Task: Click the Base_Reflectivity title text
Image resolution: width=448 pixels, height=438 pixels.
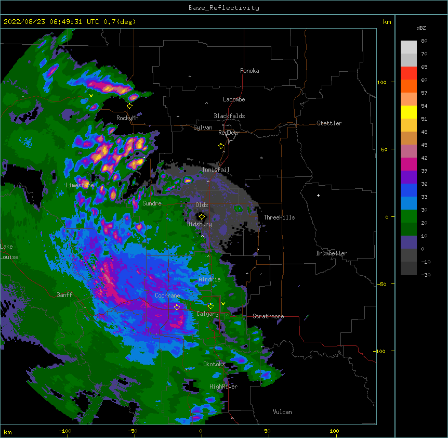Action: pos(224,8)
